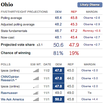This screenshot has width=103, height=103.
Task: Click the Romney +0.5 margin text
Action: coord(92,31)
